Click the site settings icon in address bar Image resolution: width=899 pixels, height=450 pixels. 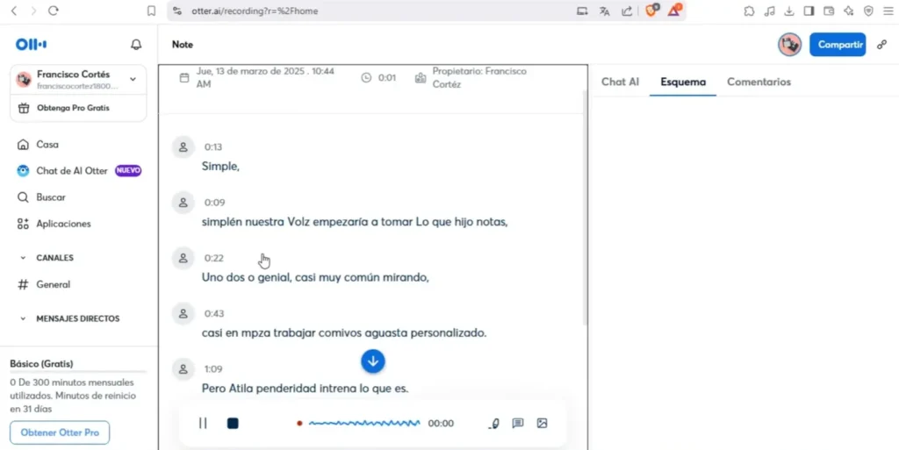(x=177, y=11)
